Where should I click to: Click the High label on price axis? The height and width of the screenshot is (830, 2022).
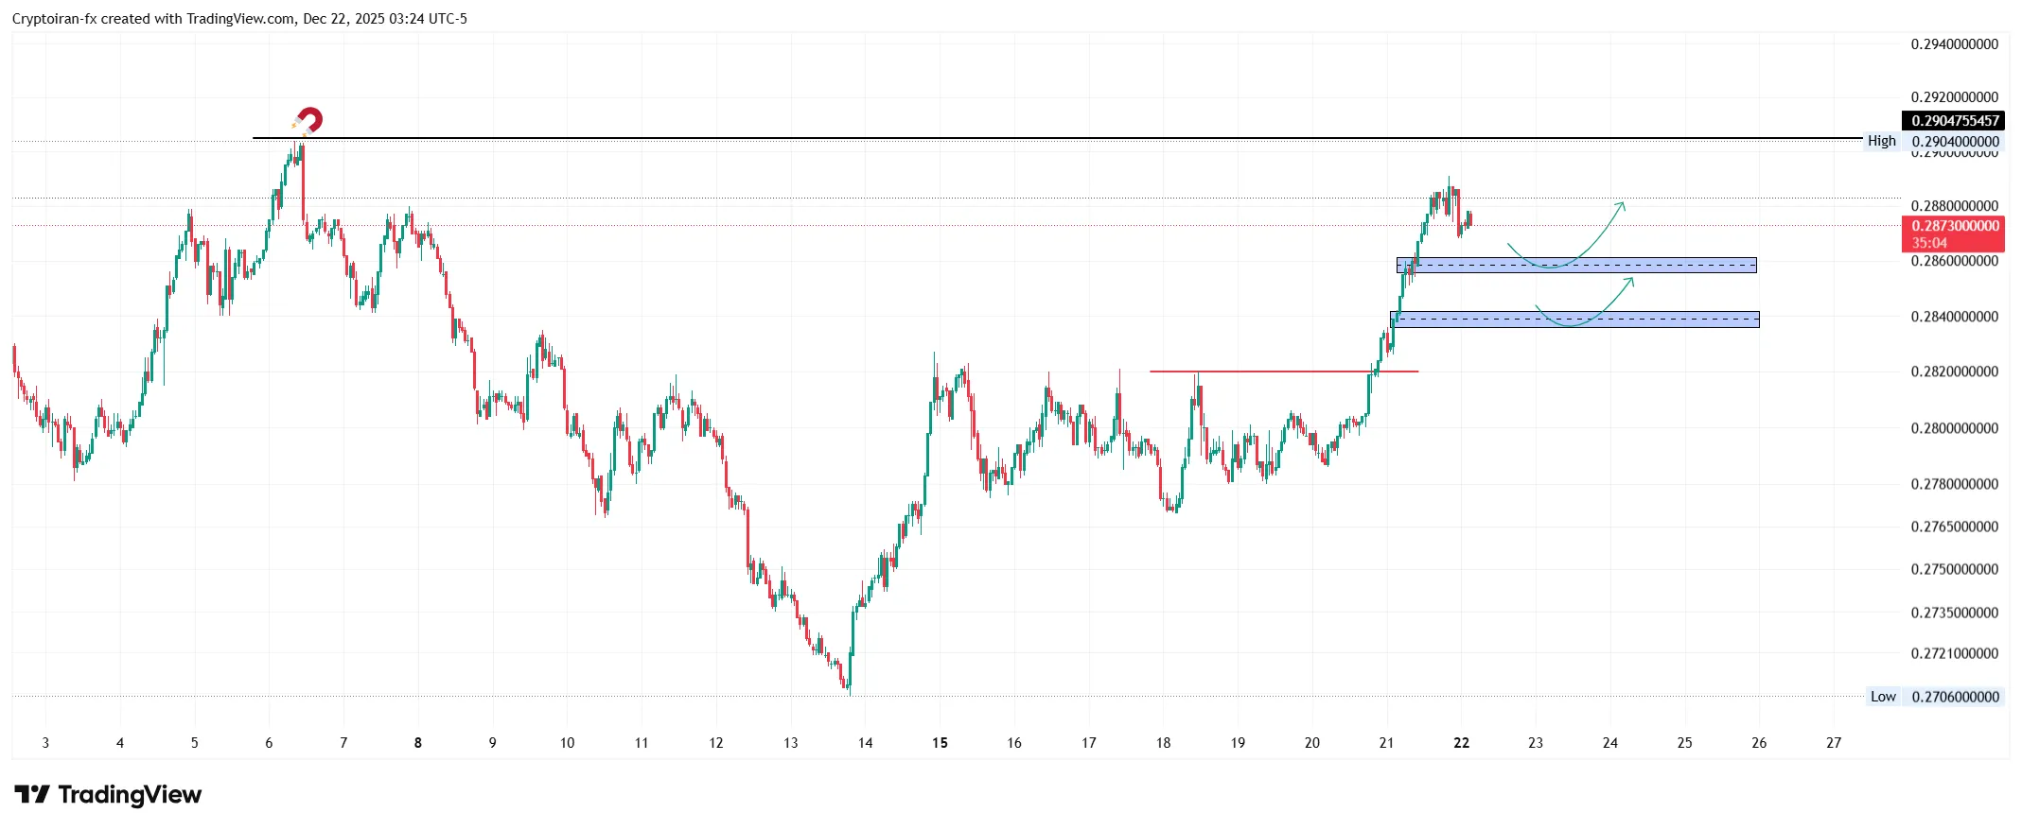click(1881, 141)
